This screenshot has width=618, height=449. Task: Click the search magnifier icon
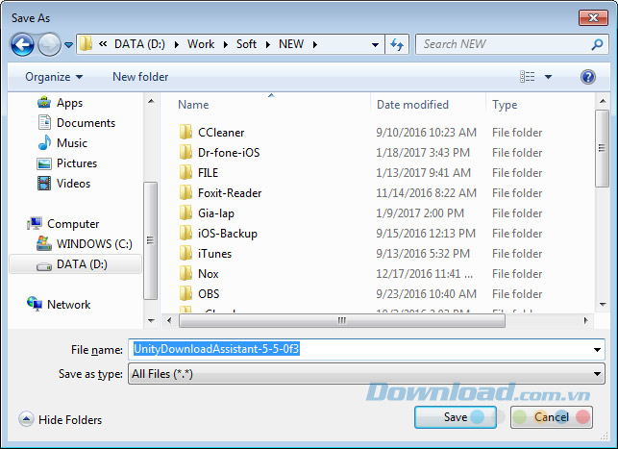coord(597,44)
